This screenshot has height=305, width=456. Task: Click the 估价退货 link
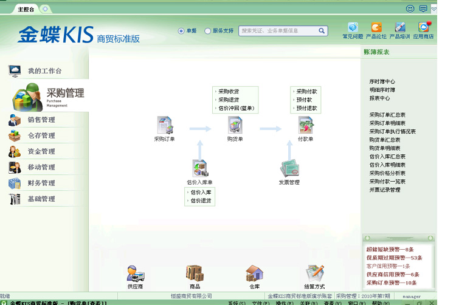click(201, 200)
